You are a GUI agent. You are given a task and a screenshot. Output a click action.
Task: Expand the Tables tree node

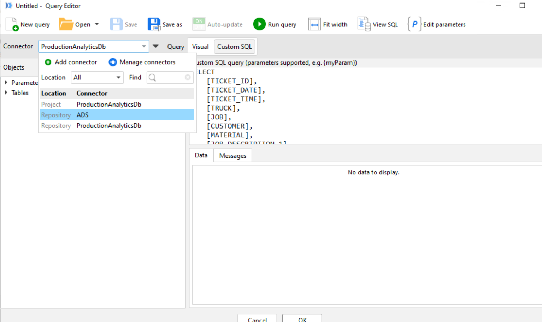[x=6, y=93]
